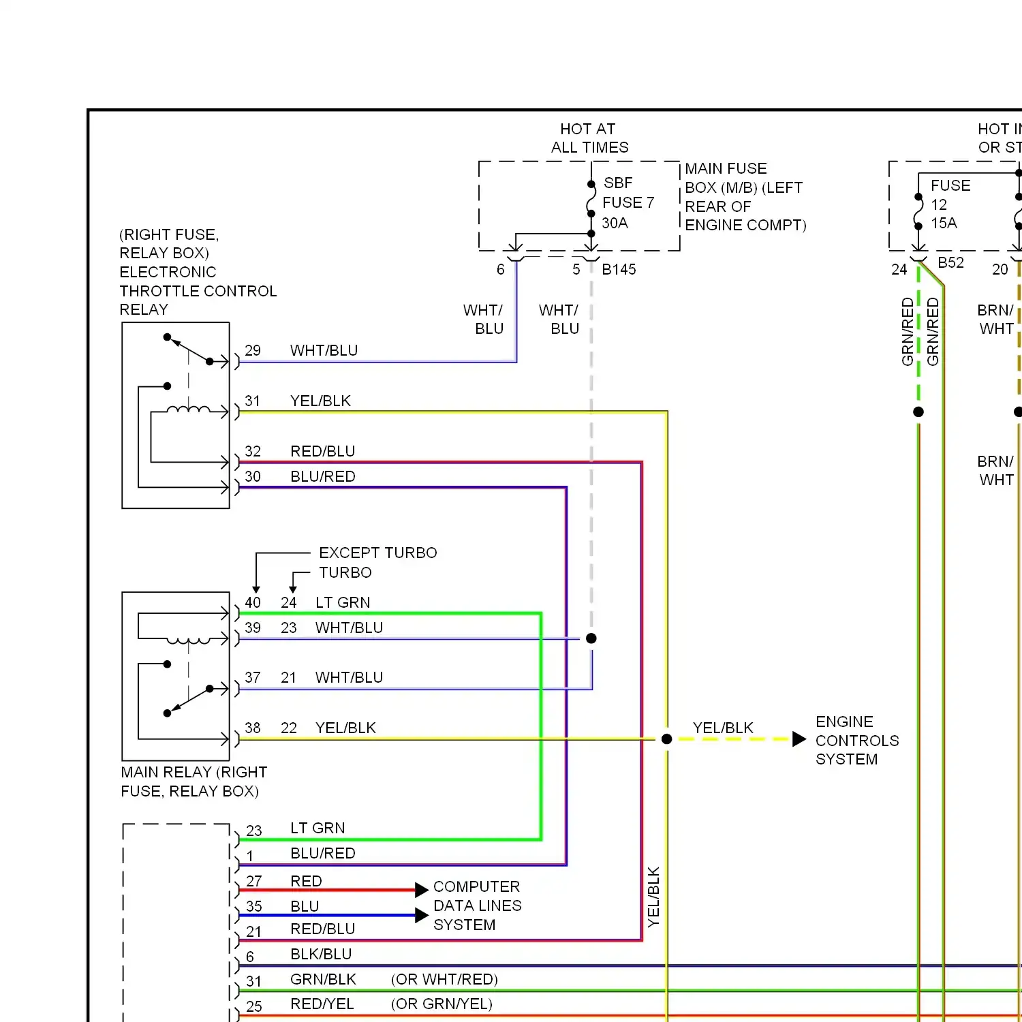Screen dimensions: 1022x1022
Task: Click WHT/BLU label at main relay pin 39
Action: (349, 628)
